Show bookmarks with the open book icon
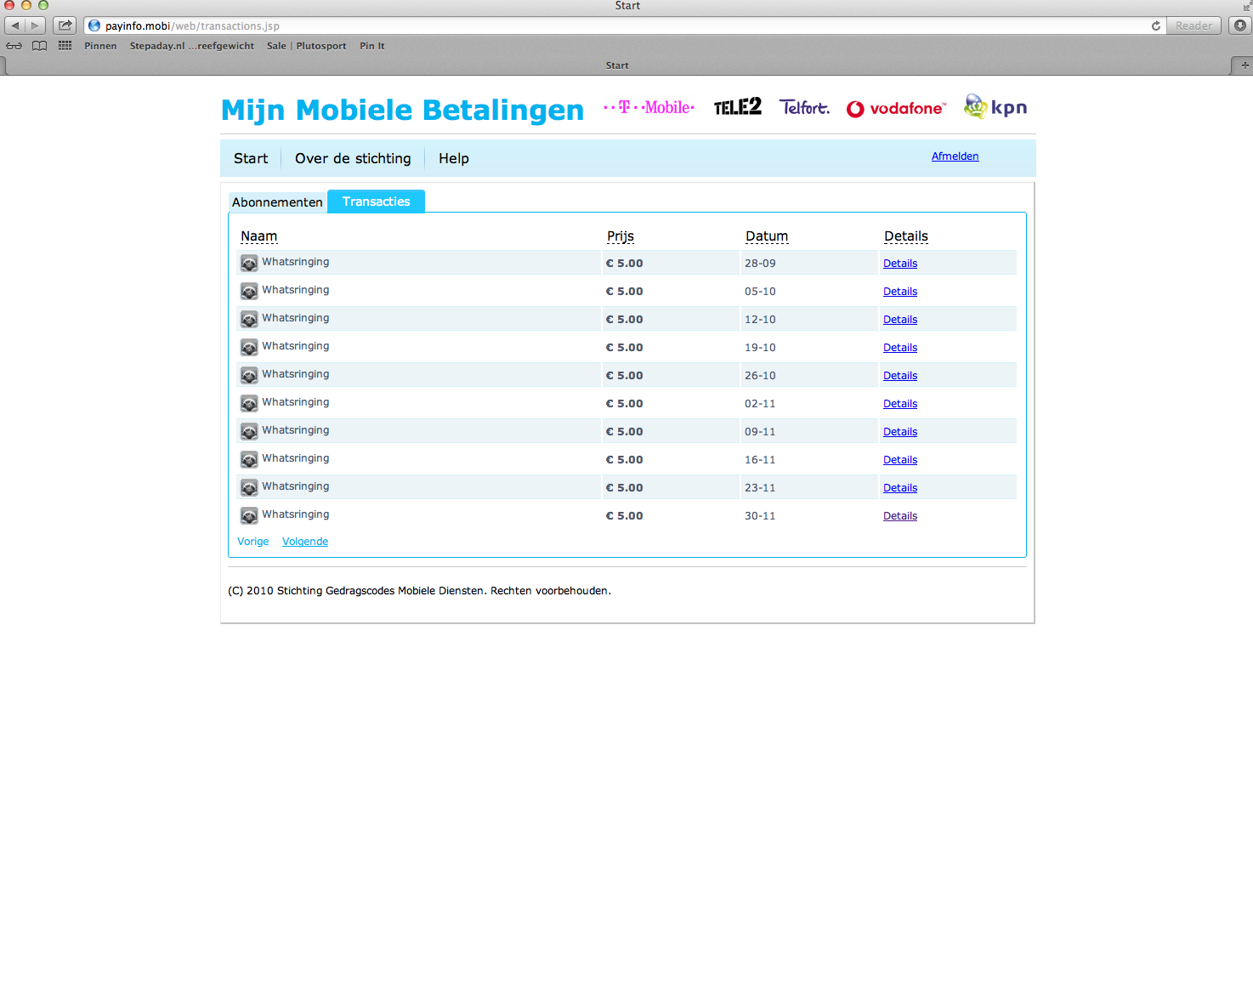The width and height of the screenshot is (1253, 994). (39, 46)
